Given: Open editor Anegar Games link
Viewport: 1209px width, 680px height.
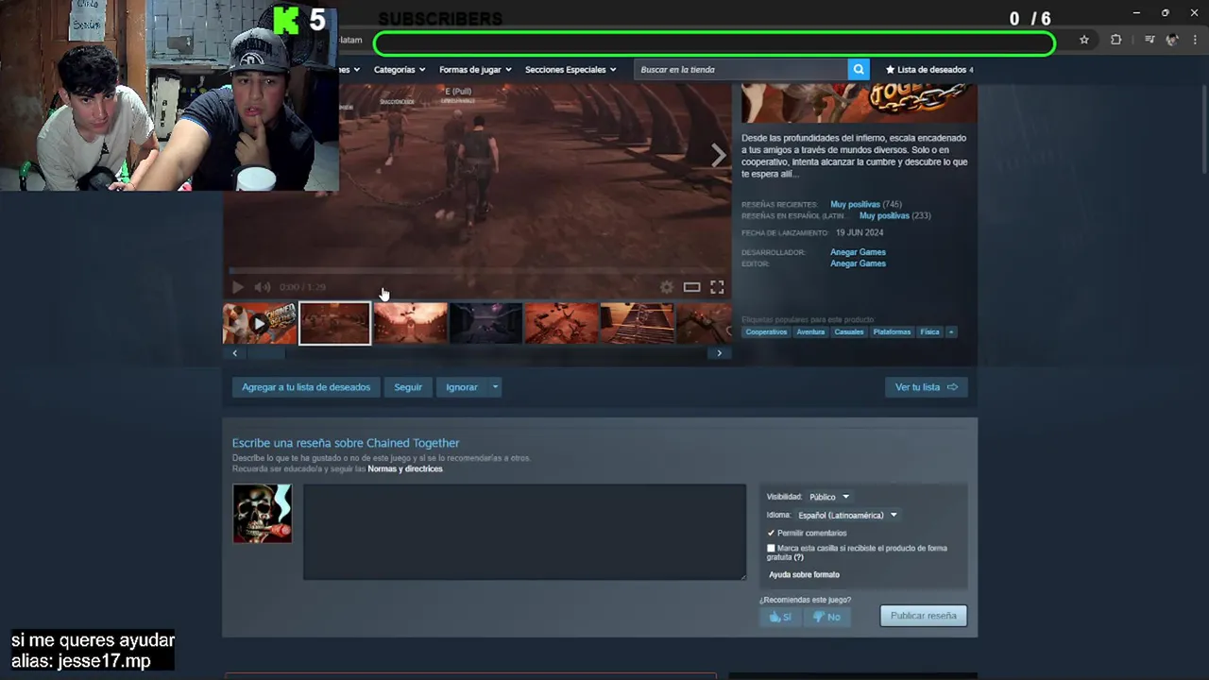Looking at the screenshot, I should pyautogui.click(x=858, y=263).
